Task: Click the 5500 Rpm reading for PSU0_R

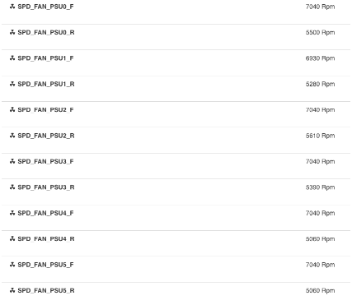Action: [x=320, y=32]
